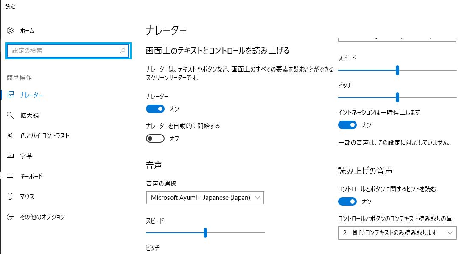This screenshot has height=254, width=462.
Task: Click the other options icon
Action: click(x=11, y=217)
